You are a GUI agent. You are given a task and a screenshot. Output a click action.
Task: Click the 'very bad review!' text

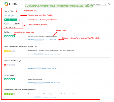point(33,65)
